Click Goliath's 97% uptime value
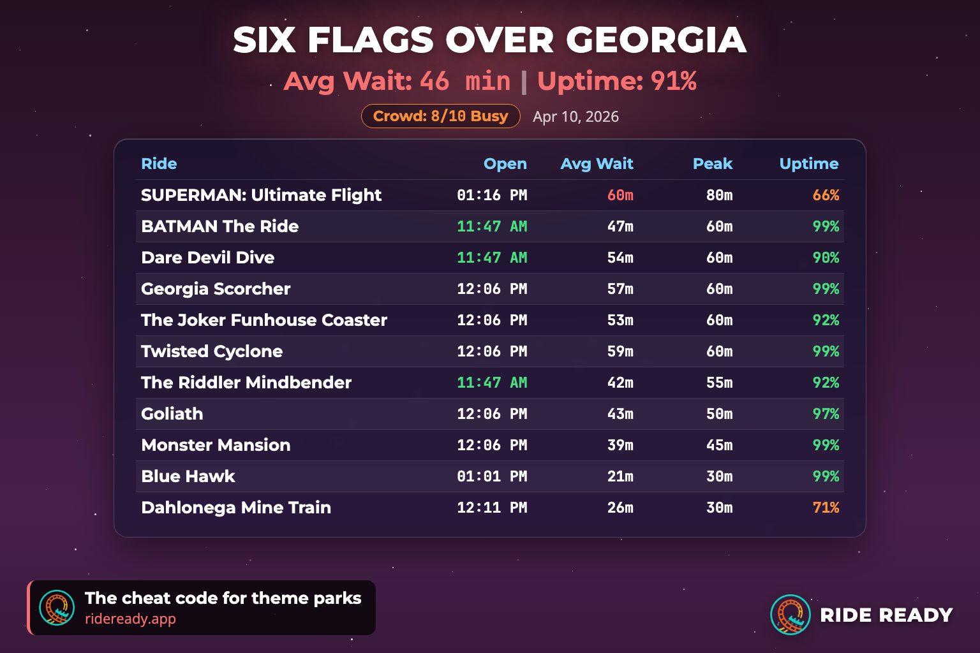This screenshot has width=980, height=653. 826,414
